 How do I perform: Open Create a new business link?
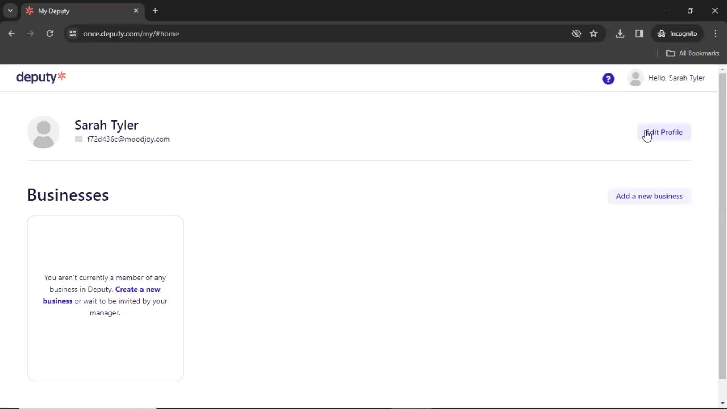[x=101, y=295]
